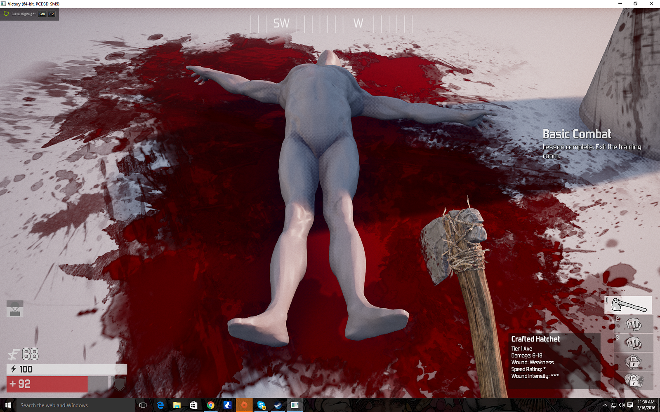
Task: Show hidden system tray icons
Action: coord(605,405)
